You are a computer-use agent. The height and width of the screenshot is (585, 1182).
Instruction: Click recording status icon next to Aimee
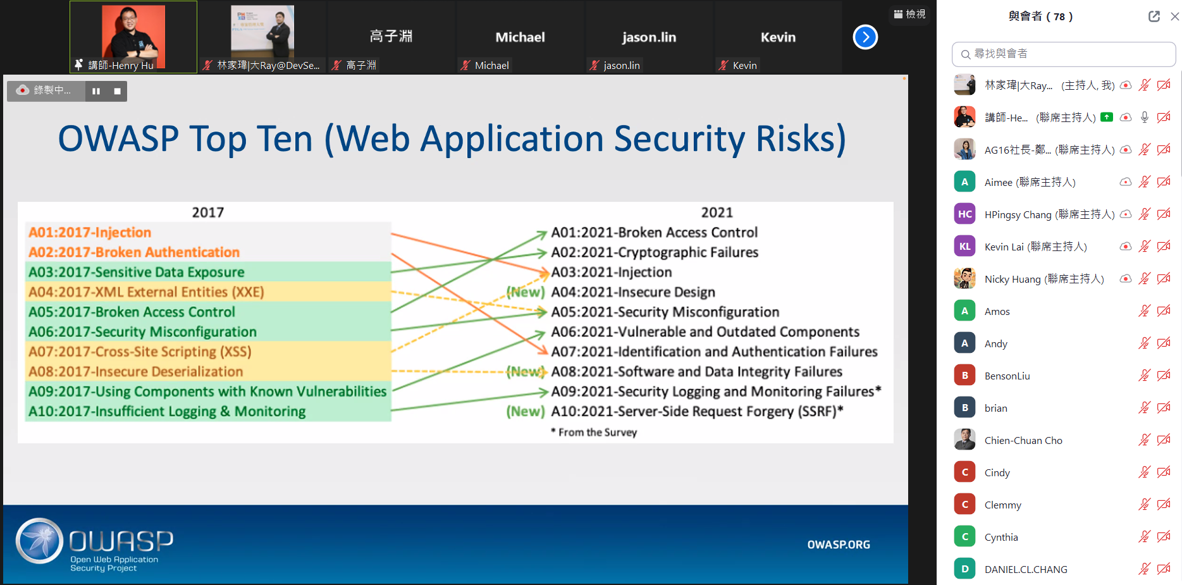[1125, 182]
